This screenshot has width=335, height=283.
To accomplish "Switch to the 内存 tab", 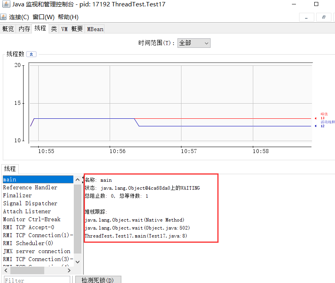I will 24,29.
